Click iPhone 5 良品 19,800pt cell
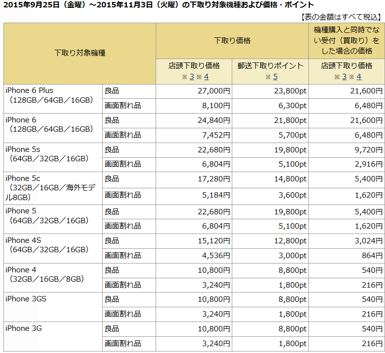 pyautogui.click(x=270, y=212)
